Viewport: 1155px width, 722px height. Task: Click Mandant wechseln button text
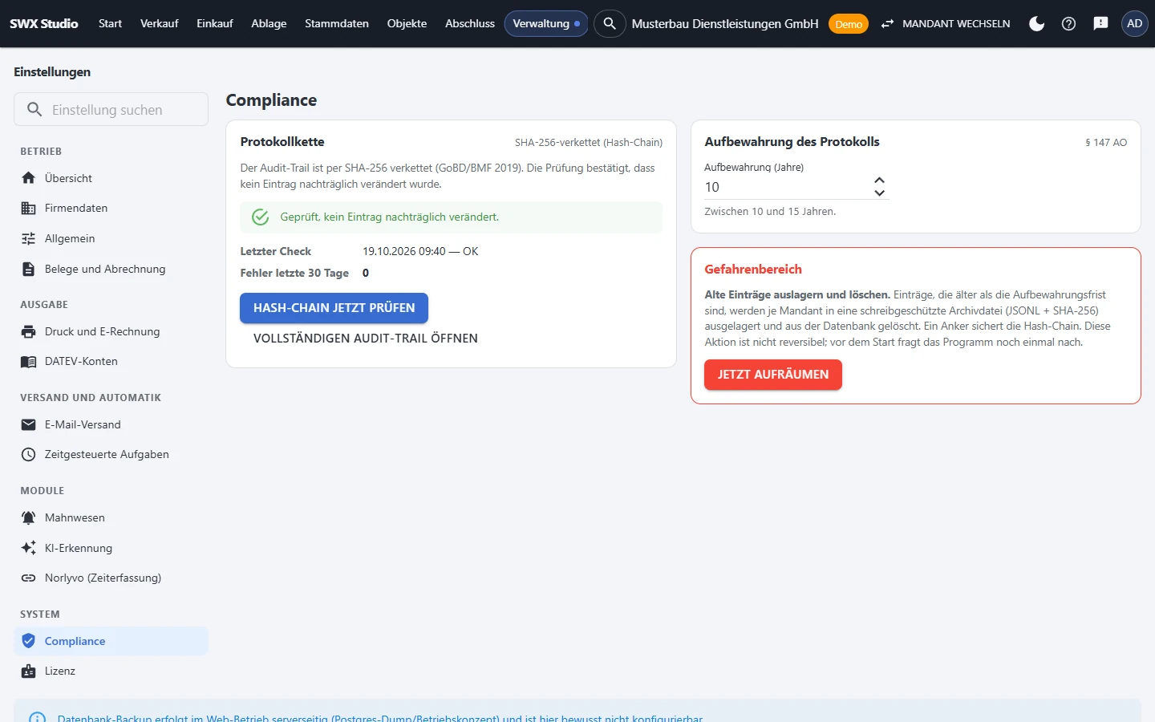point(956,23)
